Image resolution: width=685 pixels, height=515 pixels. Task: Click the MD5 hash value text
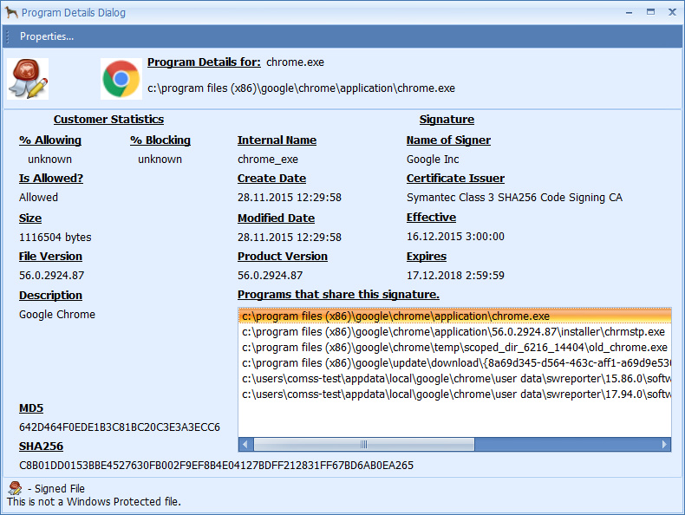coord(120,427)
